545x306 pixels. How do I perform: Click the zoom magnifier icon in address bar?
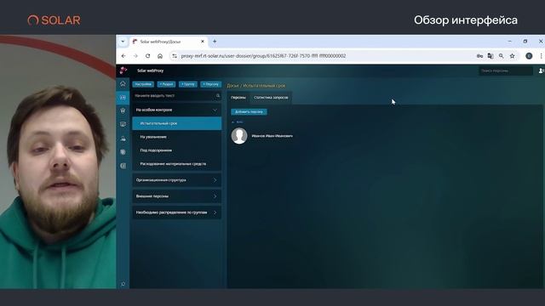pyautogui.click(x=502, y=56)
